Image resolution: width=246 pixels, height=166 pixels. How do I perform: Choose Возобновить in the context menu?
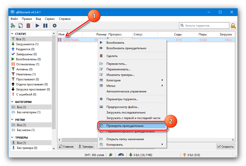[132, 43]
